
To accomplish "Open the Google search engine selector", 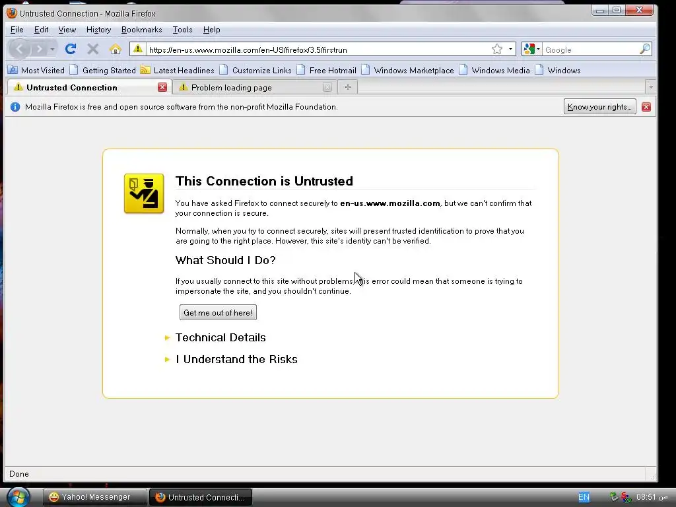I will tap(531, 49).
